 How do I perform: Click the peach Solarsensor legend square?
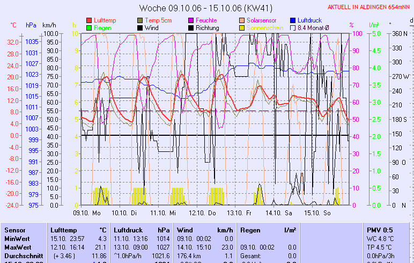[x=242, y=20]
